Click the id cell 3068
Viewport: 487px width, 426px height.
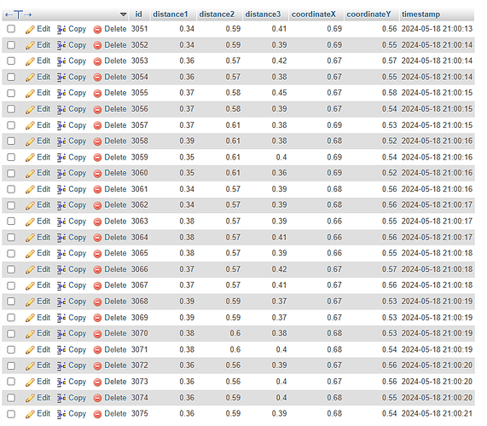click(x=140, y=302)
